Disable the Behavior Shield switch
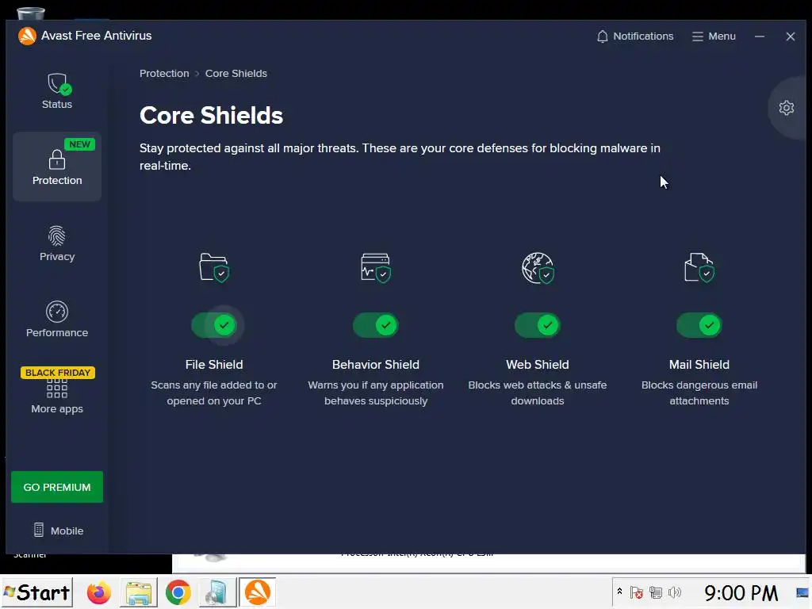The image size is (812, 609). pos(375,325)
